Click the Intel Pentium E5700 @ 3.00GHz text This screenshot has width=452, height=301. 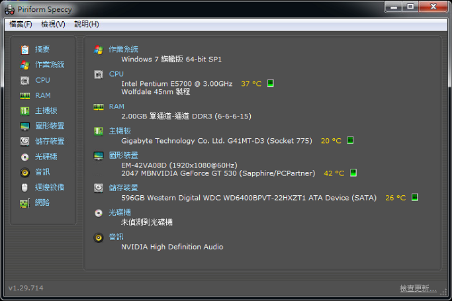177,84
